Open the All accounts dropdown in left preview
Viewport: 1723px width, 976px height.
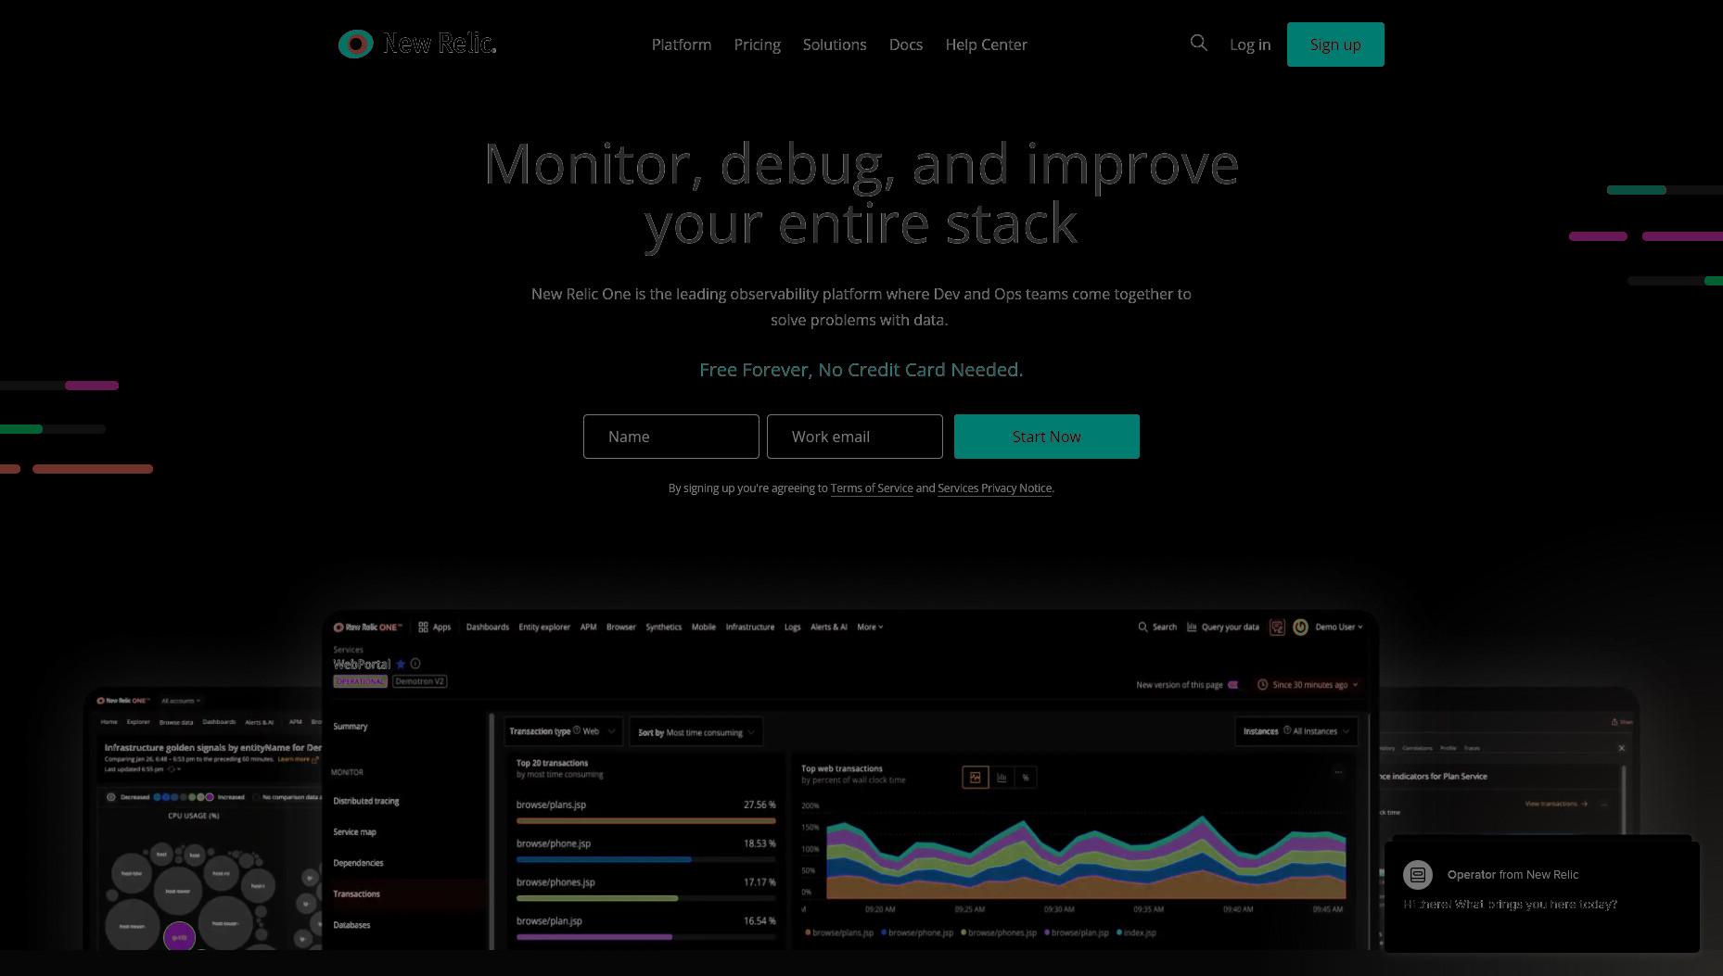click(x=180, y=701)
